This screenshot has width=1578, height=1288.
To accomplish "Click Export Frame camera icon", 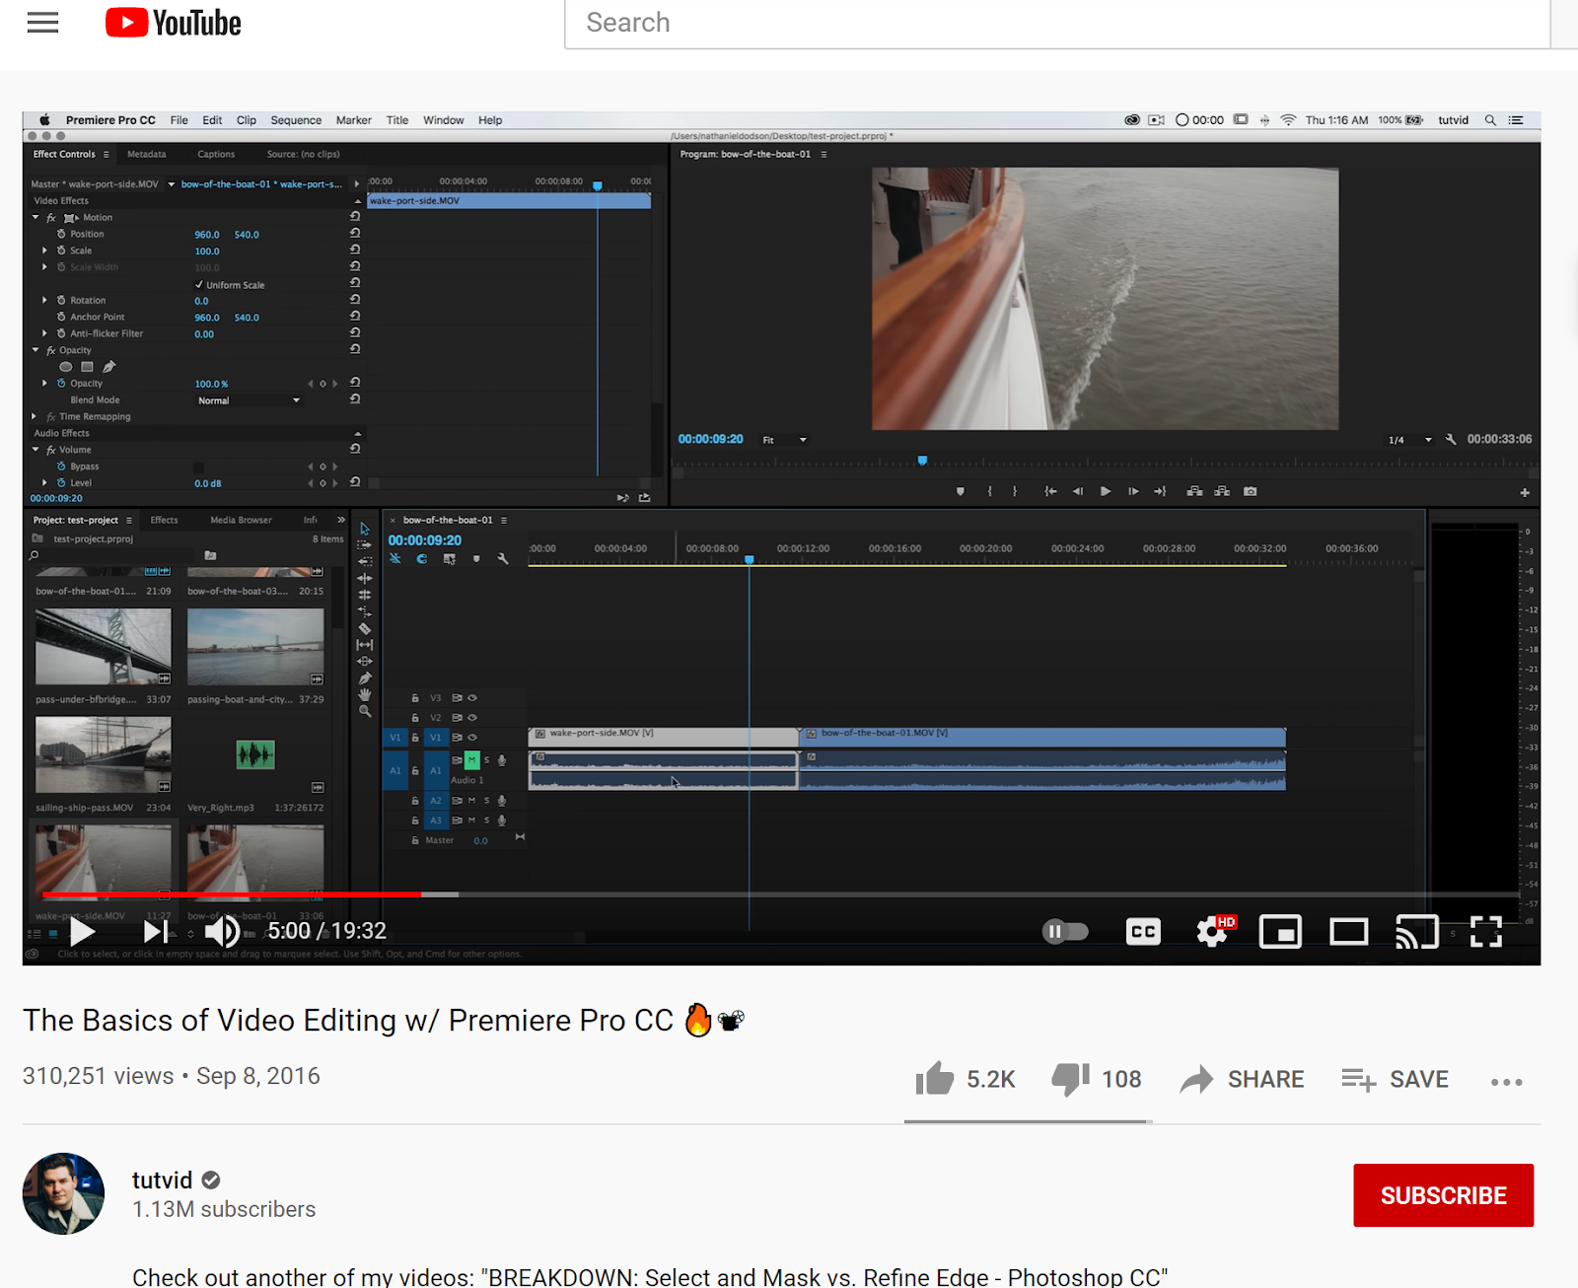I will point(1251,491).
